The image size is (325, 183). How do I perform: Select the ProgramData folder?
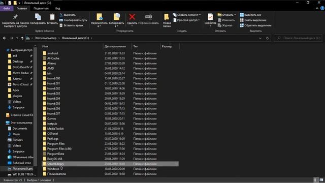tap(55, 154)
